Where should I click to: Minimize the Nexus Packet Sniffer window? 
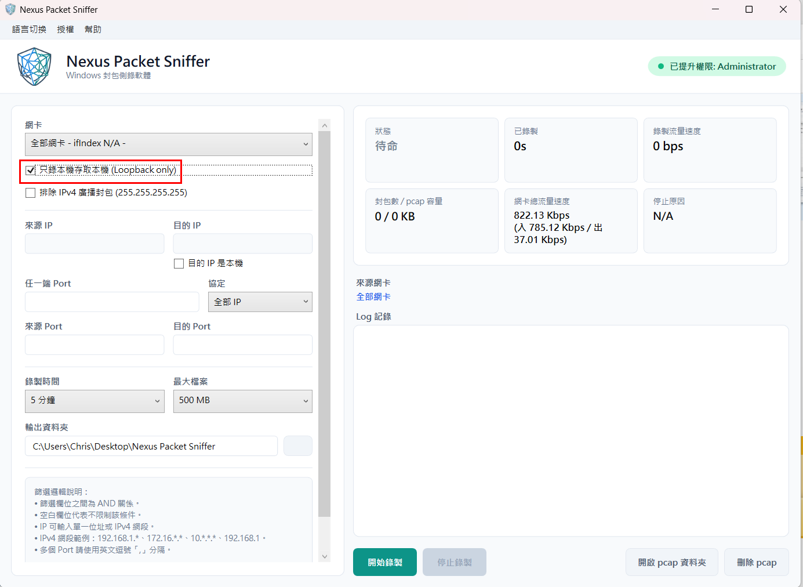click(715, 9)
